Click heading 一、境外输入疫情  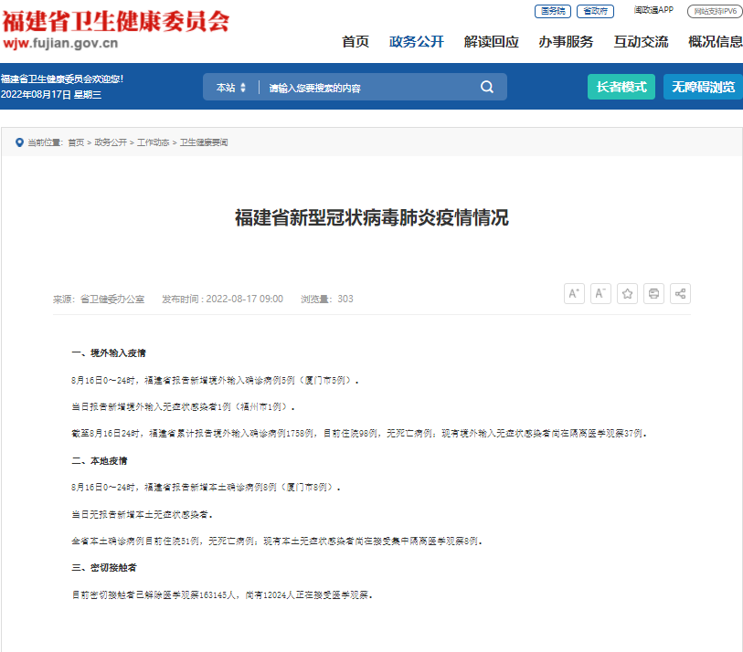tap(109, 353)
